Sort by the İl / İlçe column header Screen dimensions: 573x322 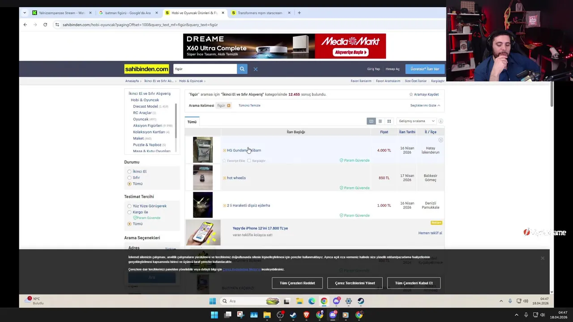click(x=431, y=132)
